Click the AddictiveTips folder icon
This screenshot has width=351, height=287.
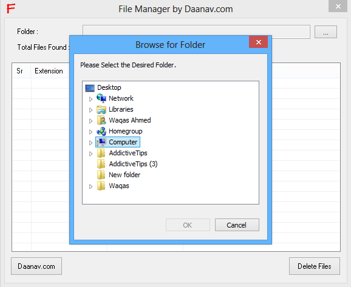[x=101, y=153]
